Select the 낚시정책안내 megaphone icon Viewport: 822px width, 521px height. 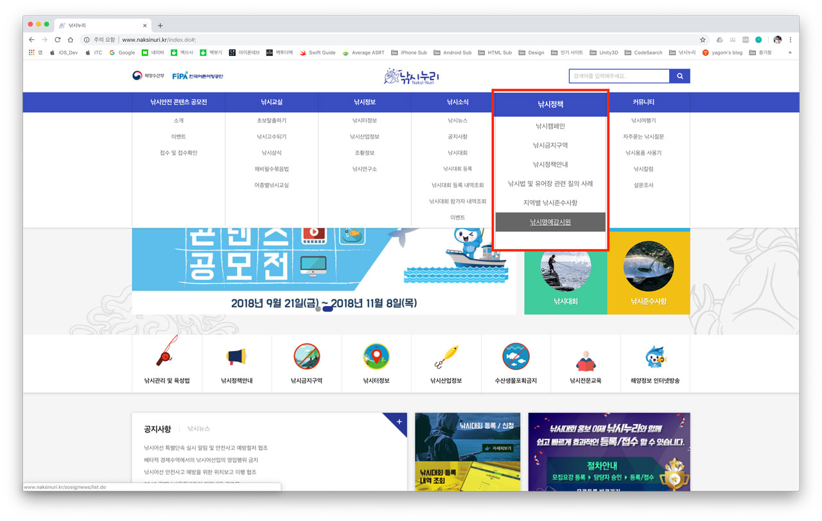(x=236, y=356)
